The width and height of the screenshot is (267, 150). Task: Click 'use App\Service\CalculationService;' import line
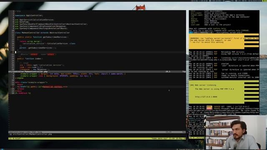pos(34,20)
